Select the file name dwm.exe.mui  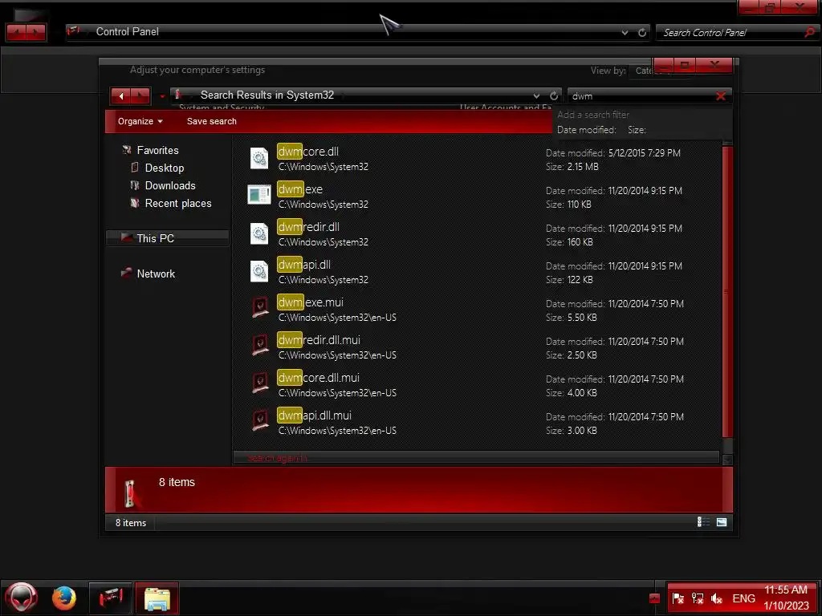click(x=311, y=302)
